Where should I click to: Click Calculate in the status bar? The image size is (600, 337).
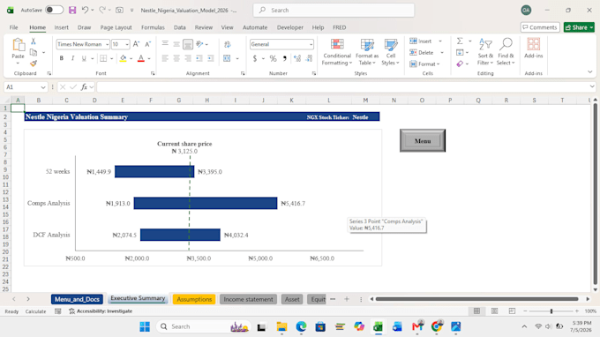35,311
